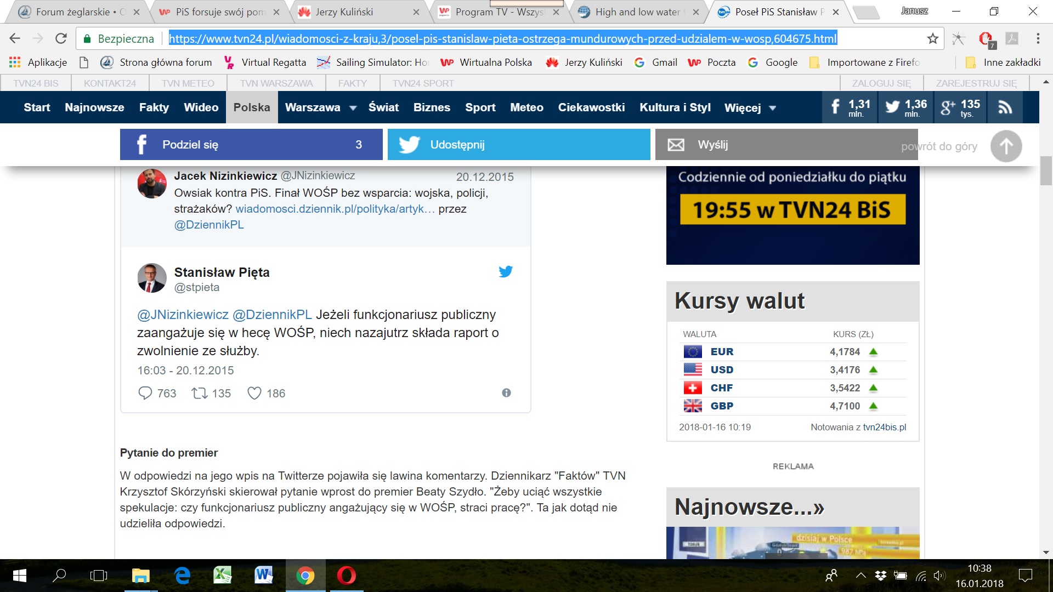Click Wyślij email button
1053x592 pixels.
tap(786, 145)
